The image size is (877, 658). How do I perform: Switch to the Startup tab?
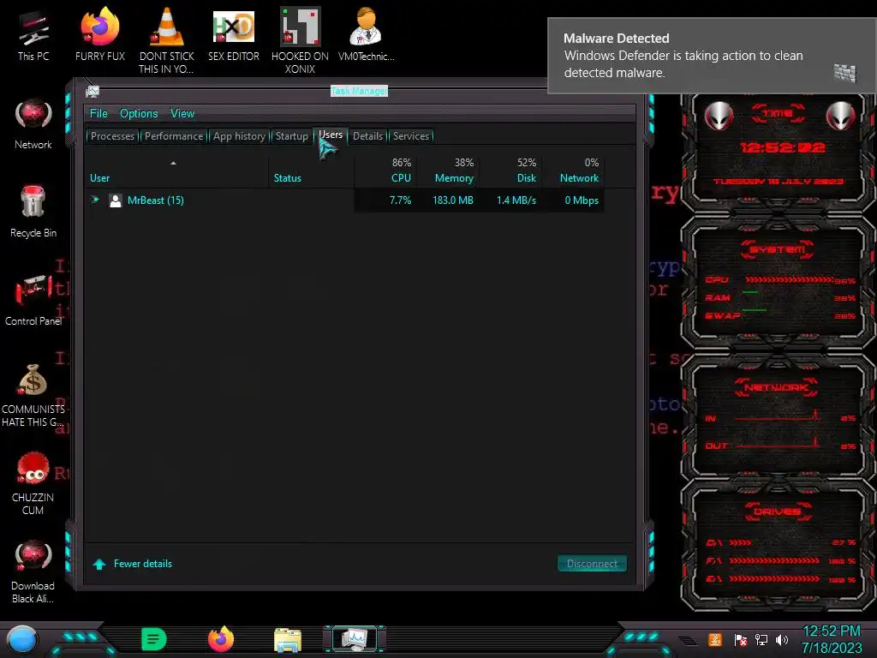pyautogui.click(x=291, y=136)
